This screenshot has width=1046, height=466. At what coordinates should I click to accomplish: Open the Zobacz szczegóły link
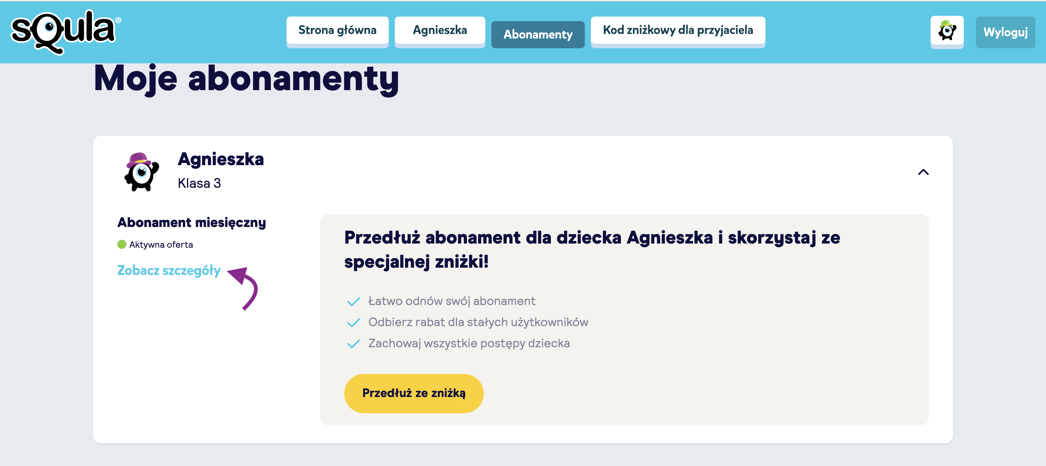coord(169,270)
